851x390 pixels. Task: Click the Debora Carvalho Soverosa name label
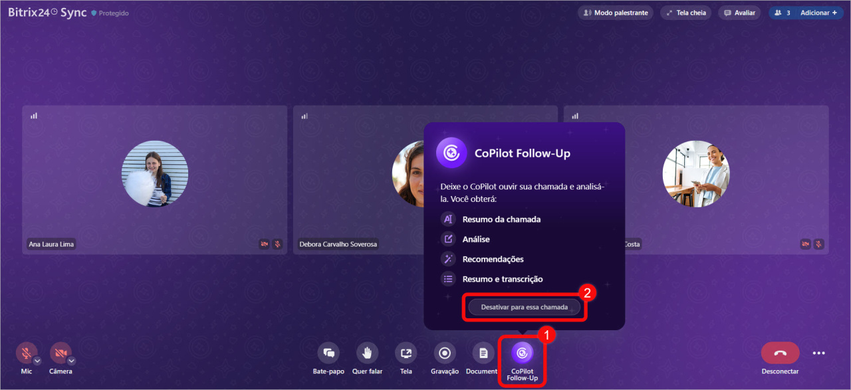pos(338,244)
